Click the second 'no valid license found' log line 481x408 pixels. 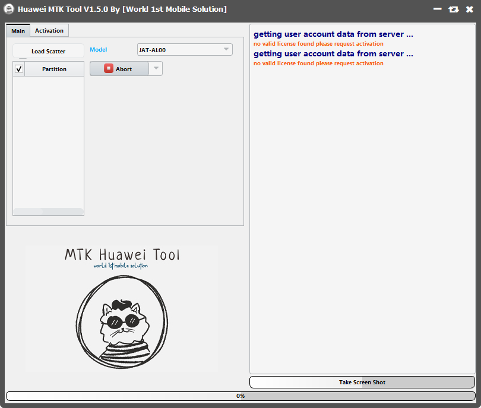click(x=318, y=63)
